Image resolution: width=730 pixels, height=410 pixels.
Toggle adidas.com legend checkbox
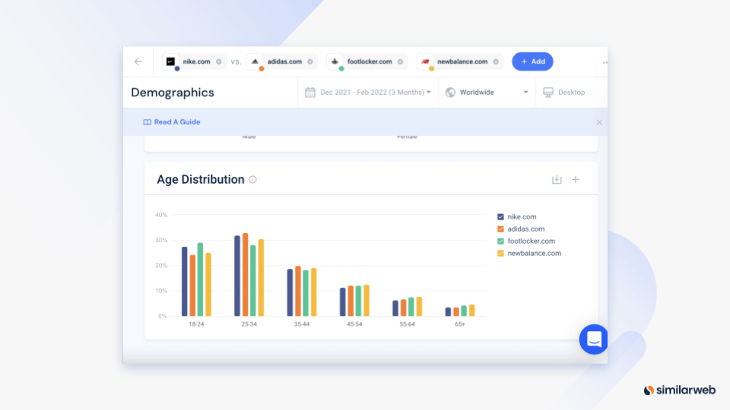500,229
